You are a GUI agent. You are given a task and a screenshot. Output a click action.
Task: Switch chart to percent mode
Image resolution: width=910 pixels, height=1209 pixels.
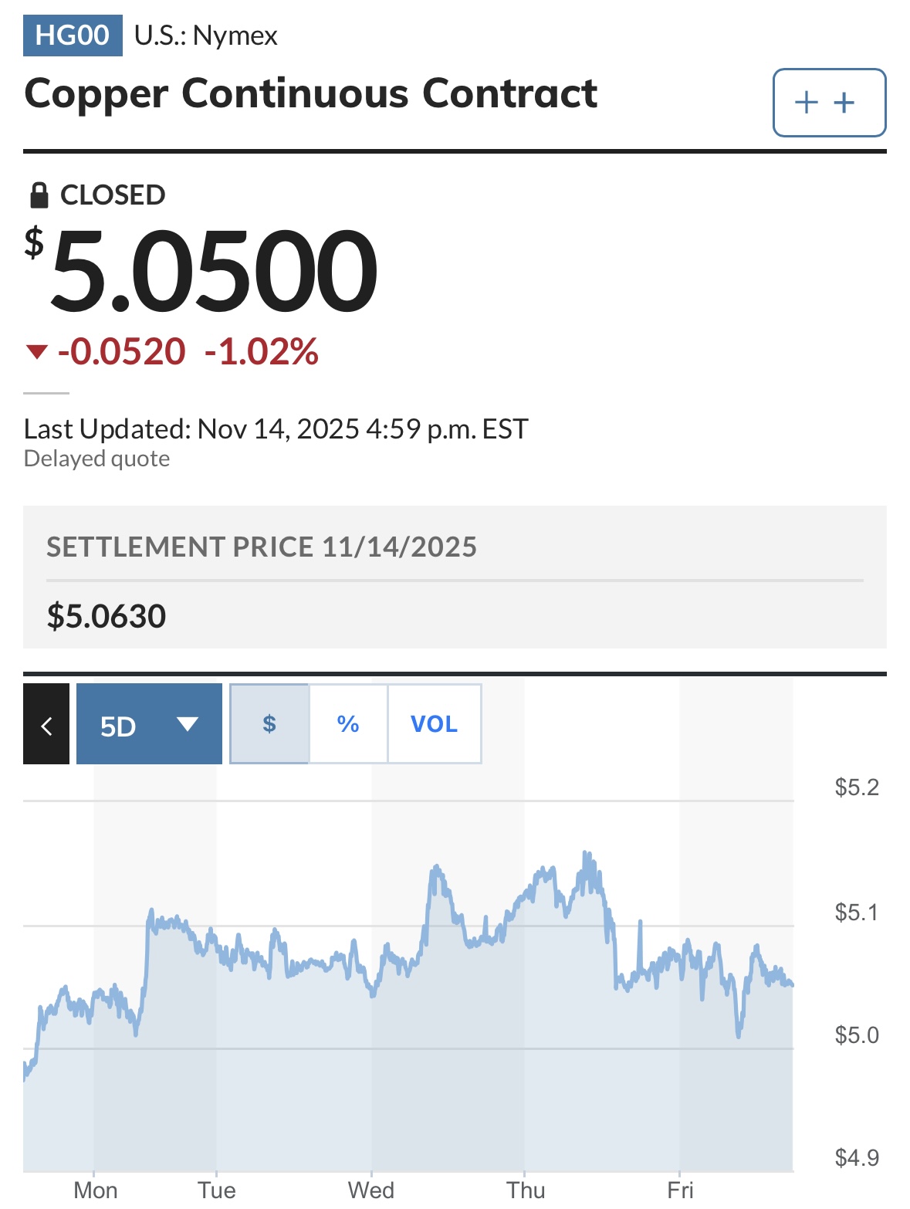tap(348, 724)
